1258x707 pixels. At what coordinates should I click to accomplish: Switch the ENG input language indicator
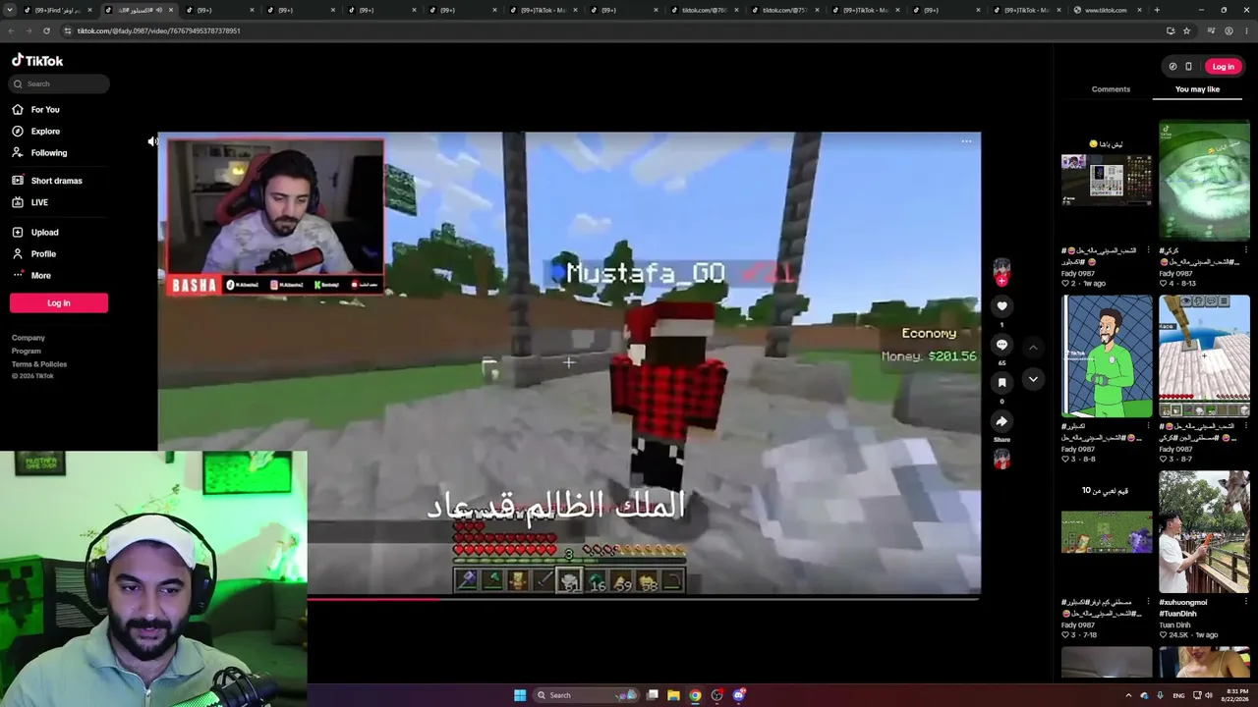pos(1176,695)
